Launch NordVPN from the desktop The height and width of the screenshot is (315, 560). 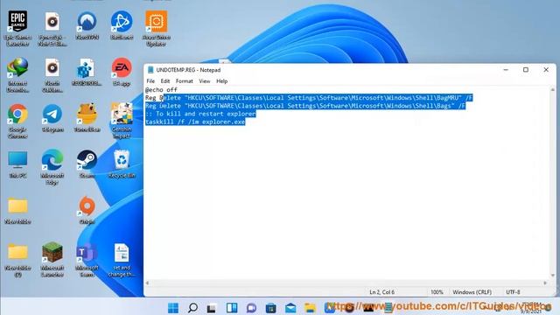(87, 25)
